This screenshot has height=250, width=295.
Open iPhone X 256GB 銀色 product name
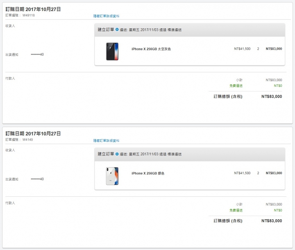coord(148,173)
